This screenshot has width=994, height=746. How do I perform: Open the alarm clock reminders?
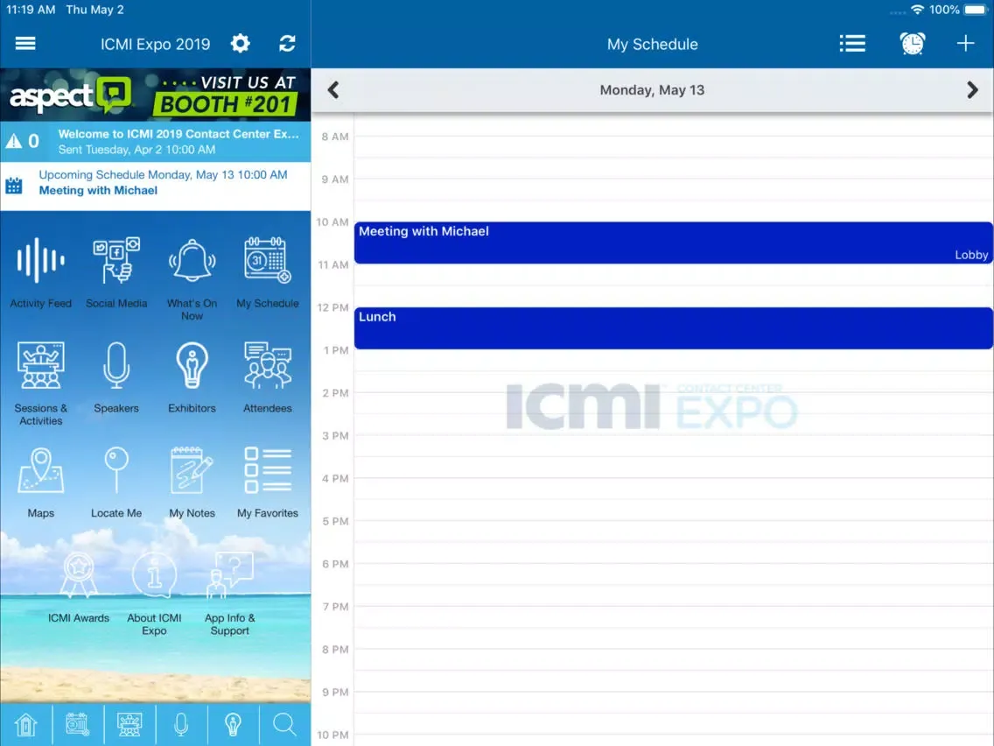pyautogui.click(x=913, y=43)
